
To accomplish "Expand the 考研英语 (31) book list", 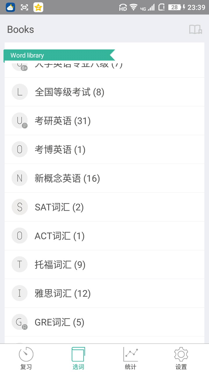I will click(x=63, y=121).
